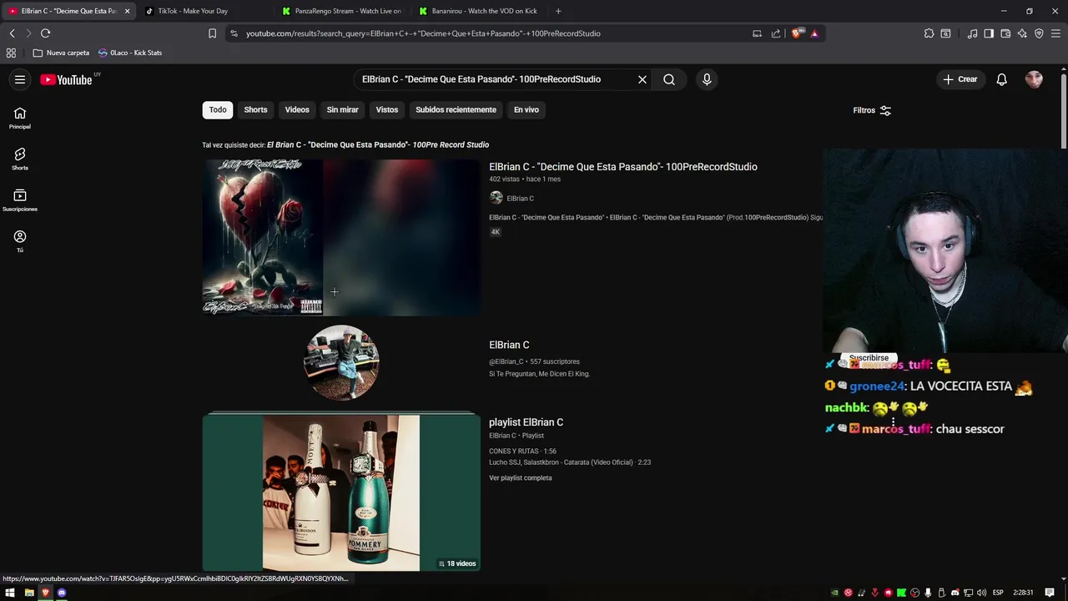Screen dimensions: 1068x601
Task: Run the search with the magnifier button
Action: pos(669,79)
